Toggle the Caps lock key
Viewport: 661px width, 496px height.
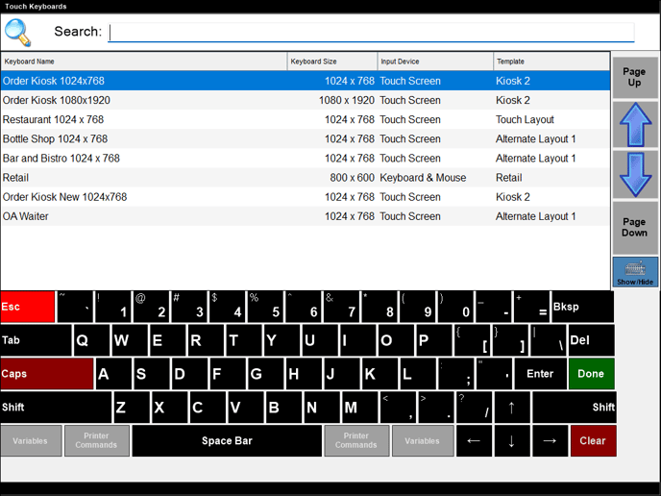(x=46, y=374)
